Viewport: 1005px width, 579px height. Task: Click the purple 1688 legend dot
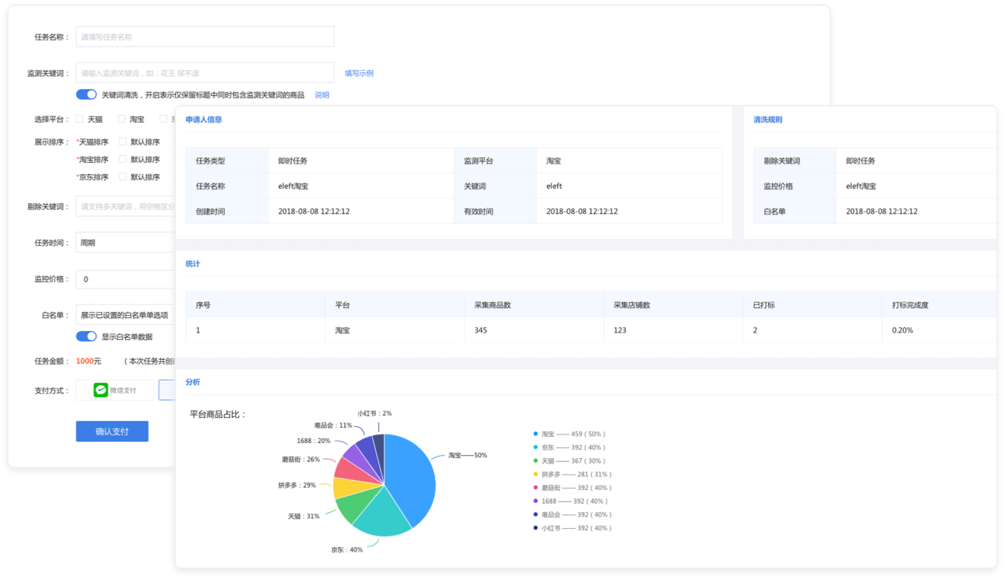536,501
